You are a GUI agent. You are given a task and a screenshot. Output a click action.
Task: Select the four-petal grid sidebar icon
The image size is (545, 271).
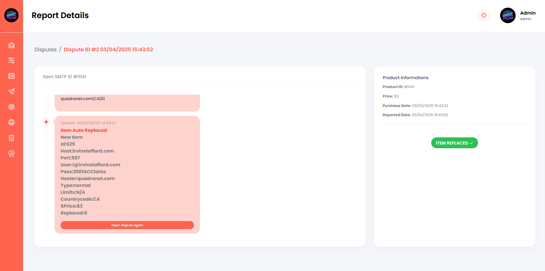pos(11,107)
